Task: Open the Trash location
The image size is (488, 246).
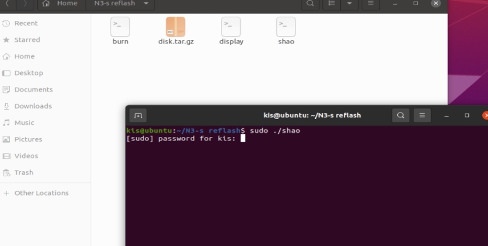Action: (x=23, y=172)
